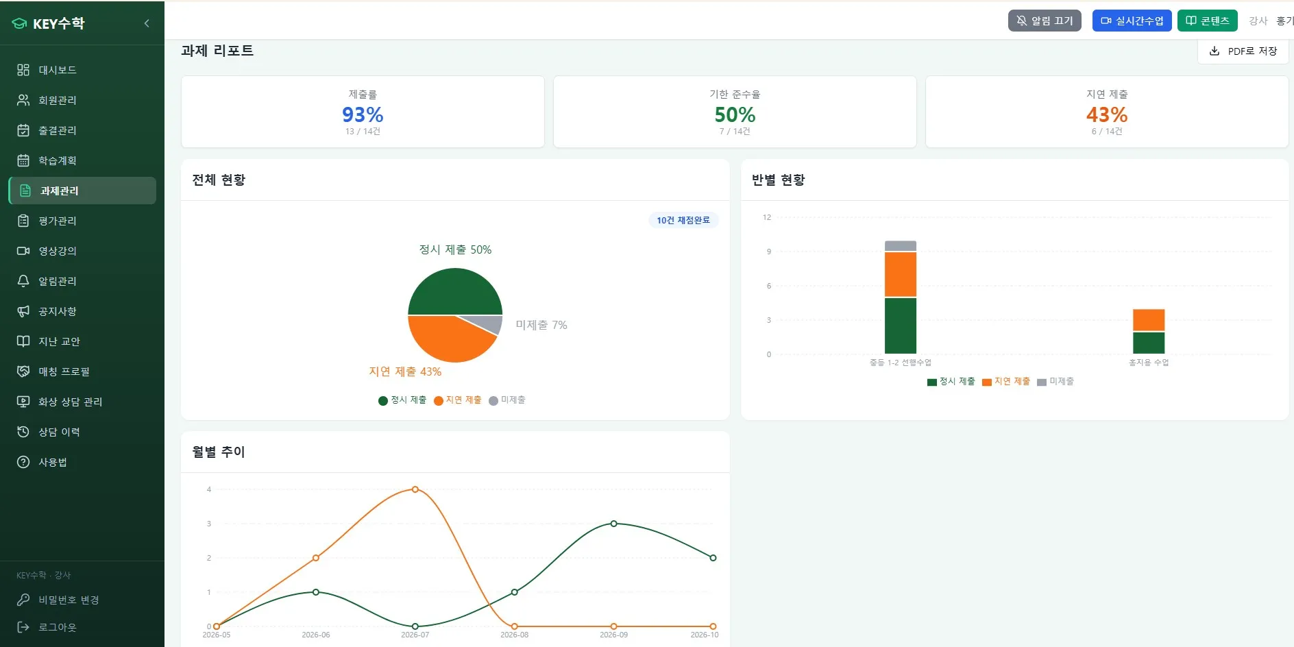Select the 평가관리 menu entry
1294x647 pixels.
(82, 221)
